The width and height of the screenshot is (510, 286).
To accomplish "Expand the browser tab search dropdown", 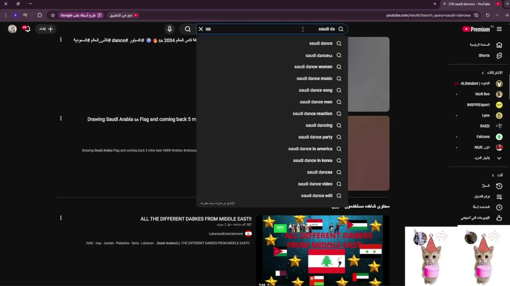I will pyautogui.click(x=507, y=4).
